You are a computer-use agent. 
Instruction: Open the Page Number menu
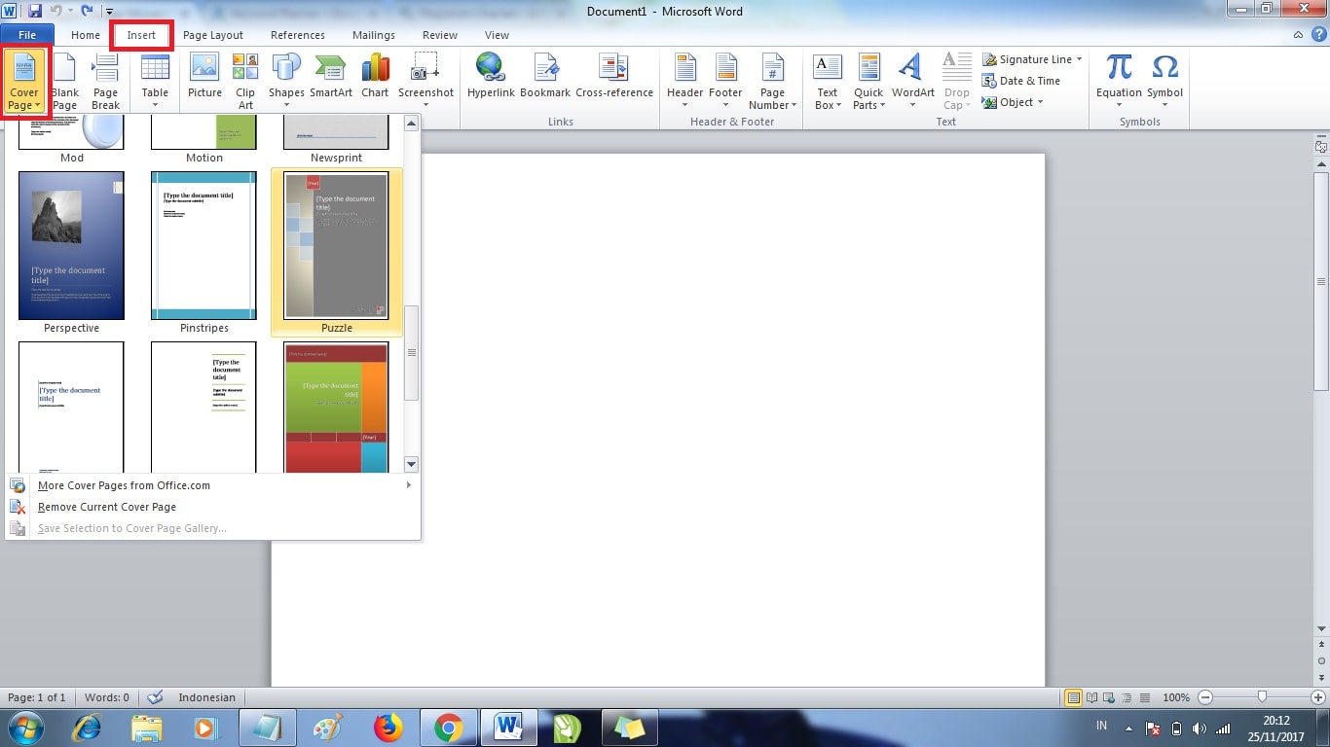coord(772,83)
